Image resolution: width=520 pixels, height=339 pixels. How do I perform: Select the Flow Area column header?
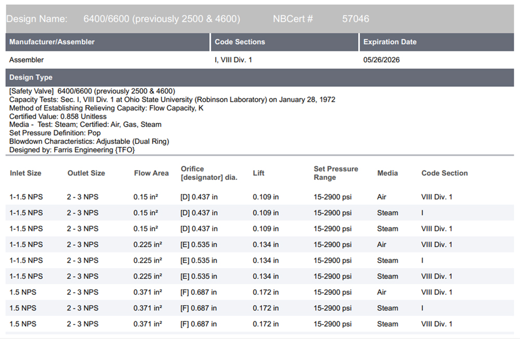(x=151, y=173)
